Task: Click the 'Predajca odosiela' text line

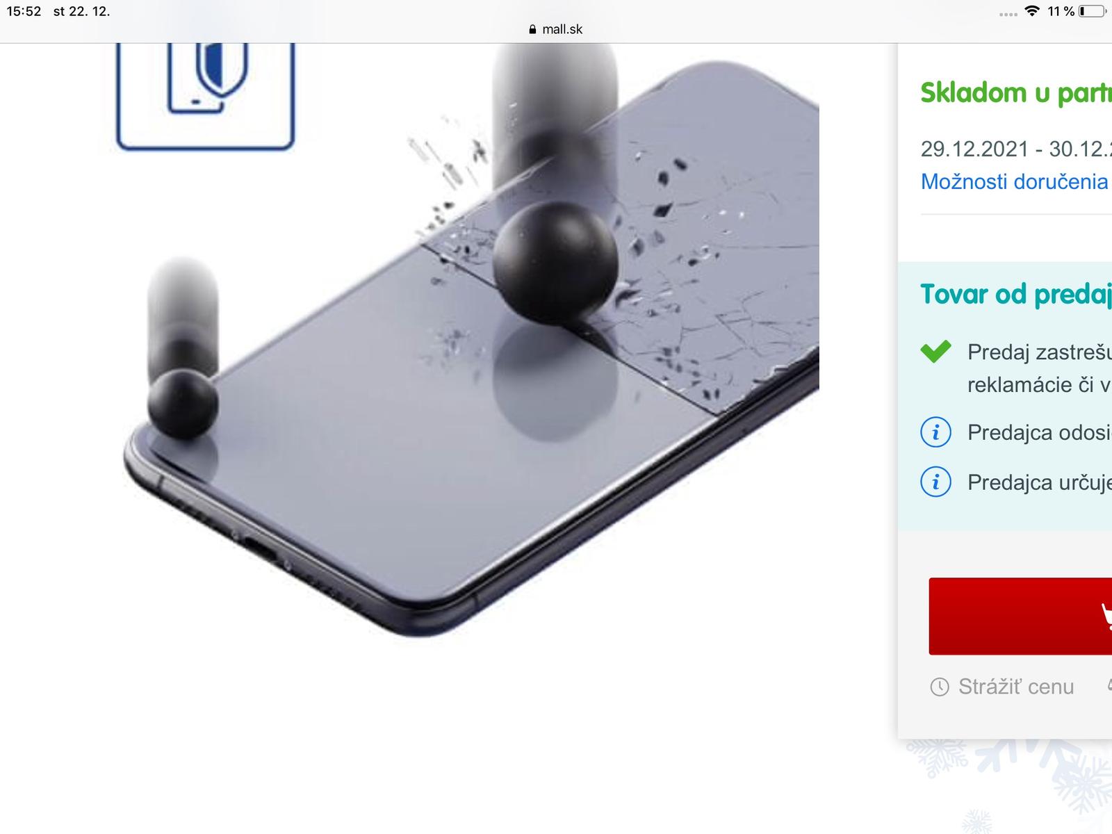Action: coord(1040,432)
